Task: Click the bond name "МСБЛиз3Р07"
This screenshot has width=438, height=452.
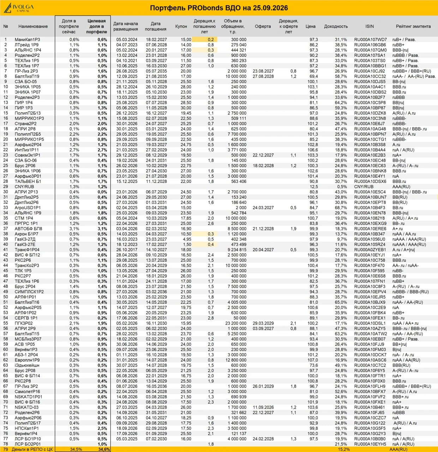Action: pyautogui.click(x=28, y=339)
